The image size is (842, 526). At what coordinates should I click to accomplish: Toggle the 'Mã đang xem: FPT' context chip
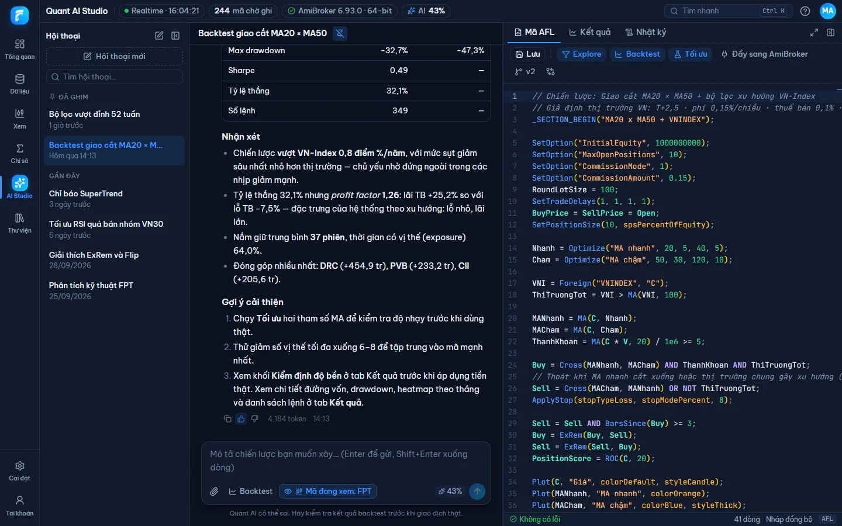point(328,492)
